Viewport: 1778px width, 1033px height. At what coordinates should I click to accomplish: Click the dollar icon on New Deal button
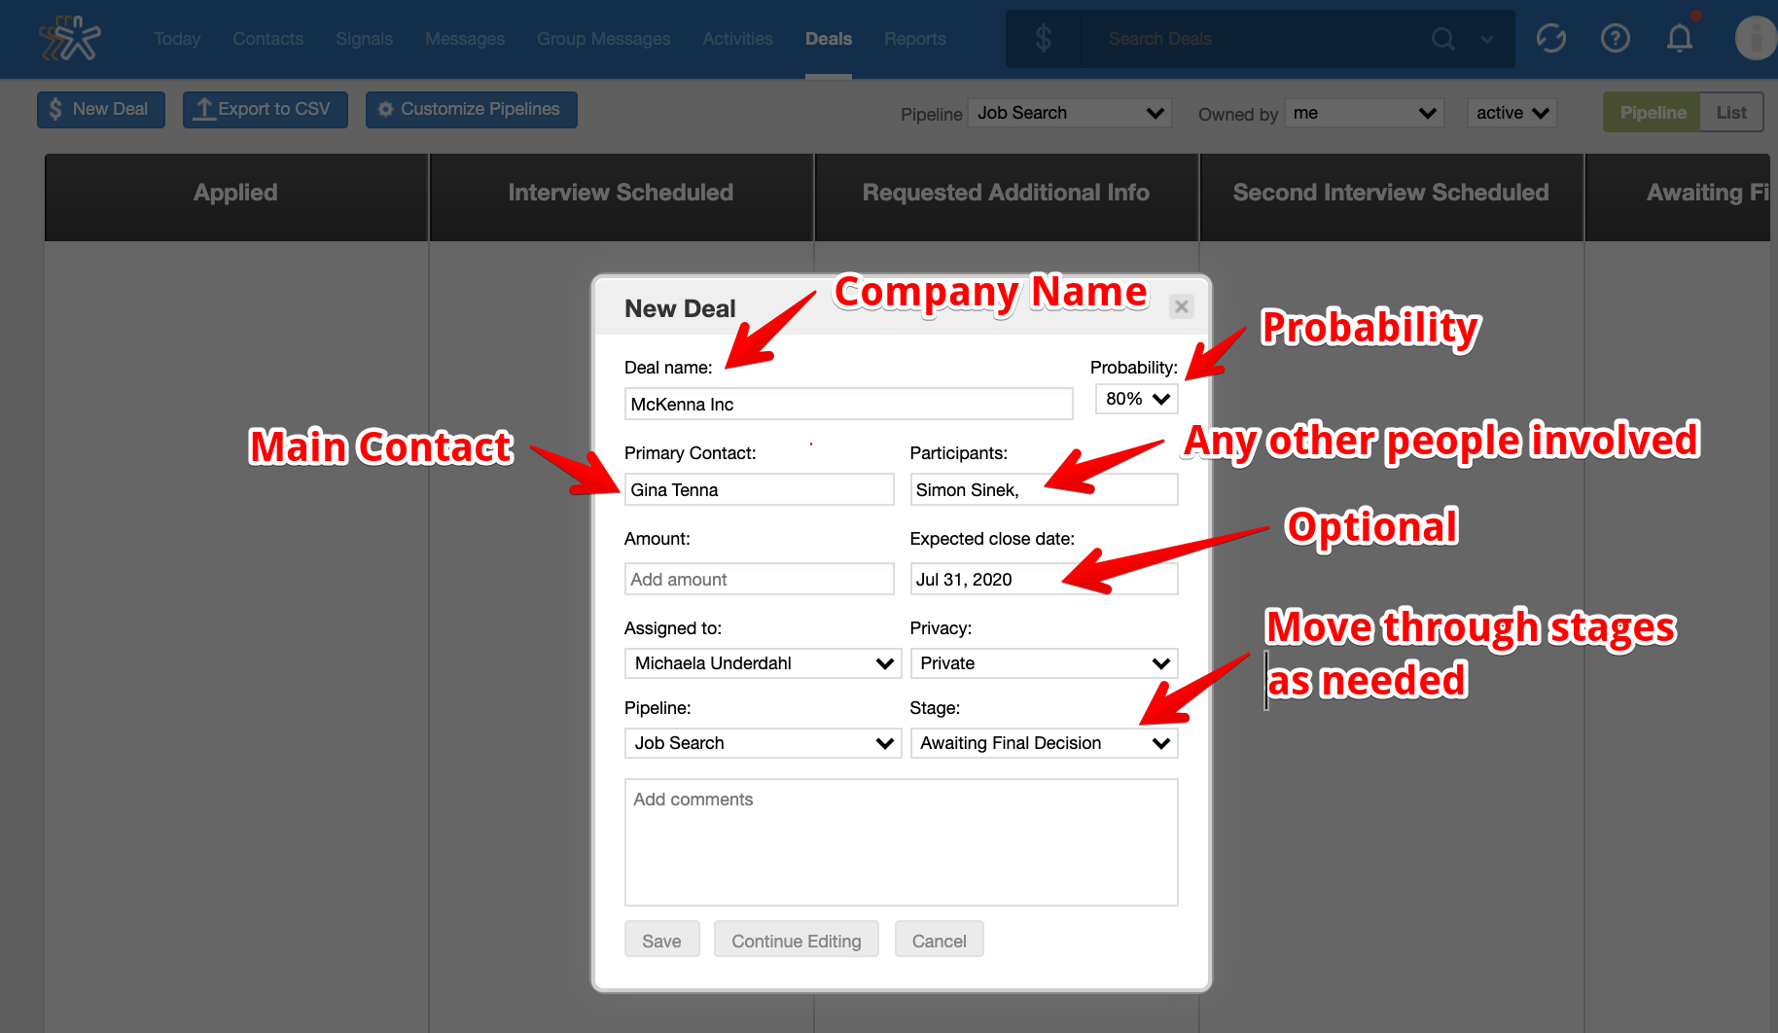tap(55, 109)
